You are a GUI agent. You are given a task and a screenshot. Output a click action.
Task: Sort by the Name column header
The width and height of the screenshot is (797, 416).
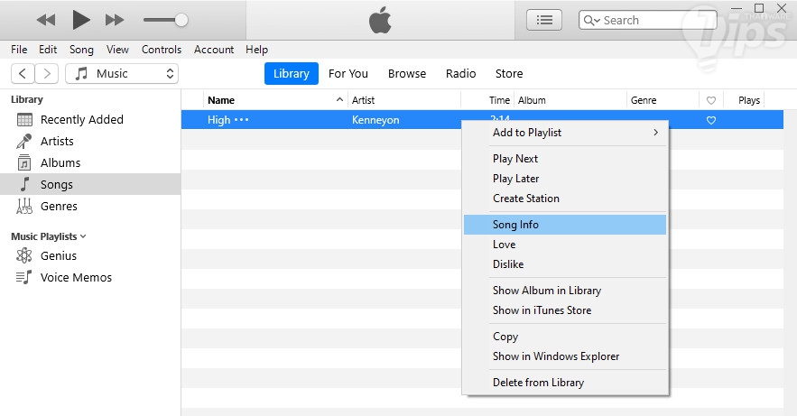coord(221,100)
